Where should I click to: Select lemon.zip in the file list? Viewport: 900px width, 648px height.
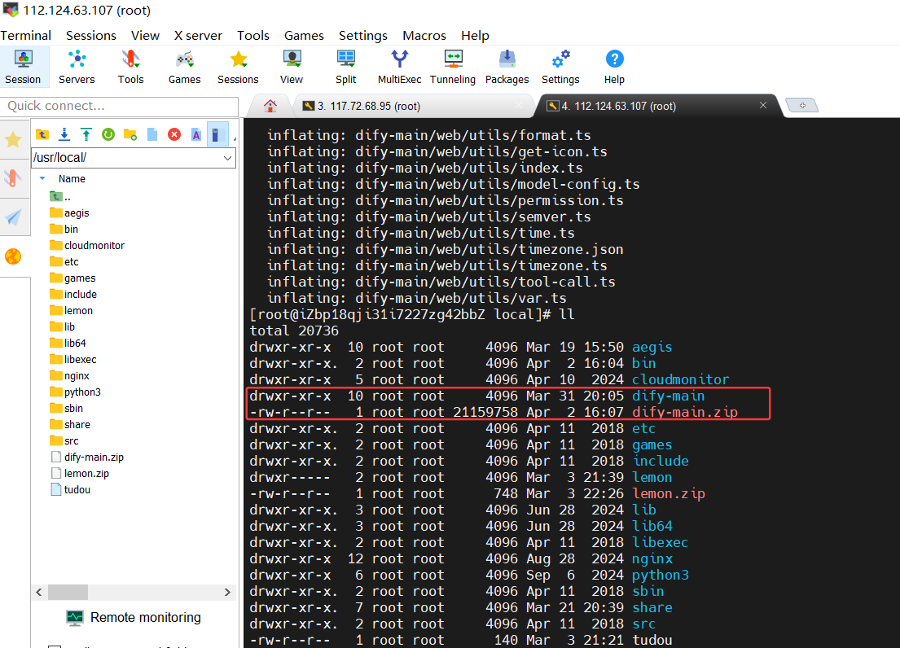[x=80, y=474]
